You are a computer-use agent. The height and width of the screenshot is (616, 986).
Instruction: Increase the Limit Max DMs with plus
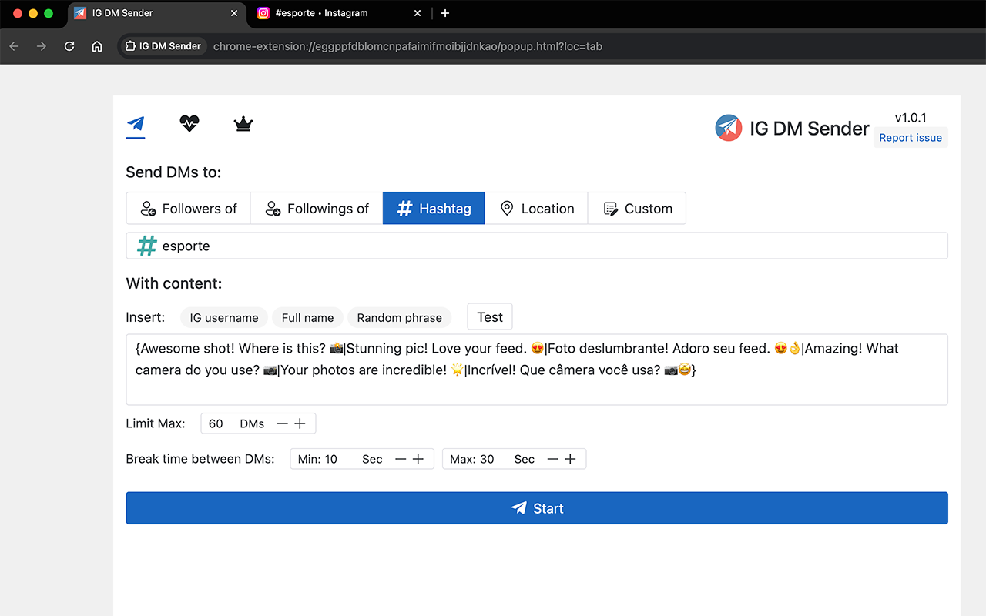300,423
